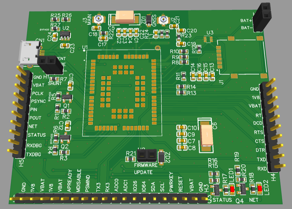Image resolution: width=292 pixels, height=209 pixels.
Task: Click the DCD pin label
Action: tap(258, 123)
